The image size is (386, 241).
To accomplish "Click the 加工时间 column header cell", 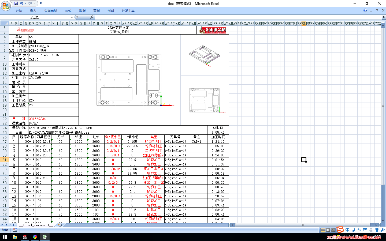I will pos(218,137).
